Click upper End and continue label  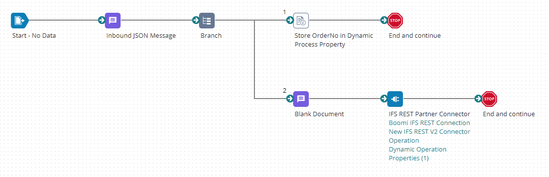pyautogui.click(x=415, y=36)
